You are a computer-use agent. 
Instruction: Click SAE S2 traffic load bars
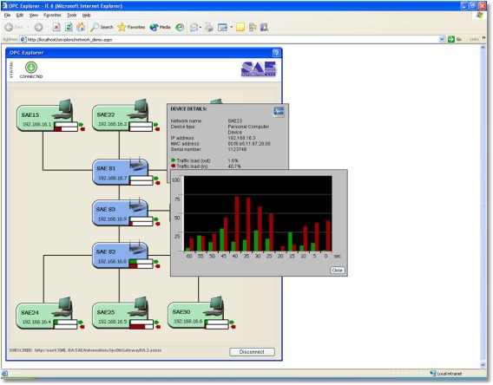141,264
